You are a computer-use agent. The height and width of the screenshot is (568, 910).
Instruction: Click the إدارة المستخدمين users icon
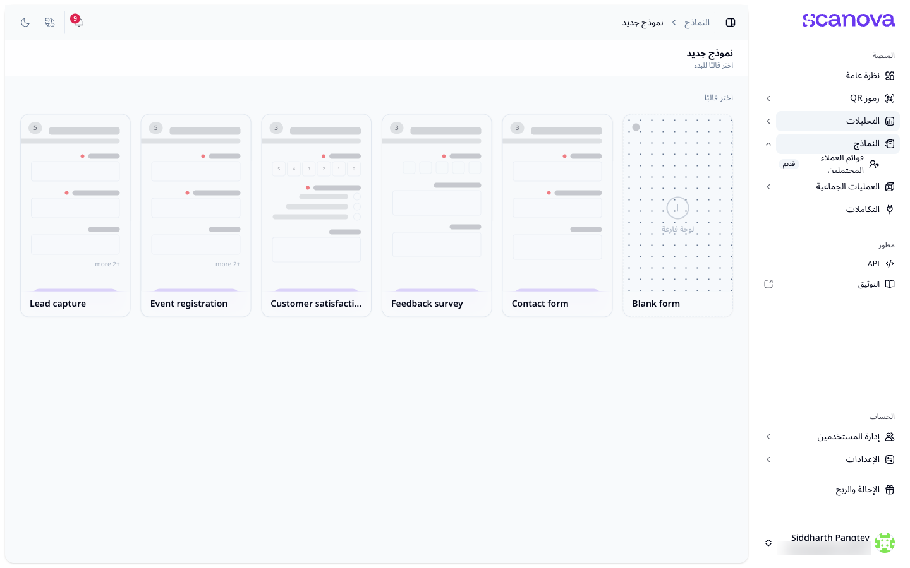[x=890, y=437]
